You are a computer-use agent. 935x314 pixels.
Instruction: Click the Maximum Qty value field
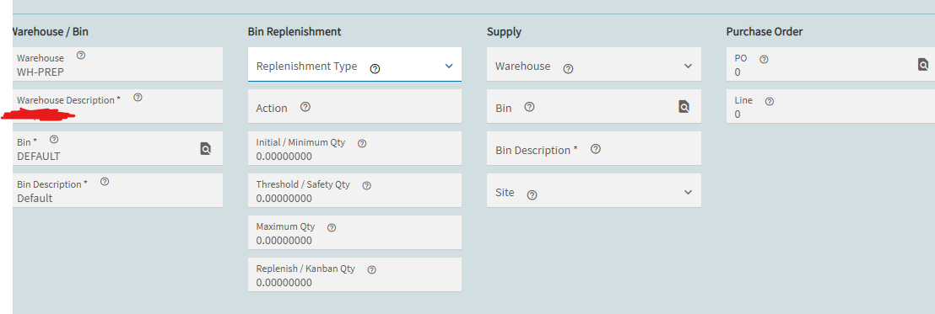354,232
